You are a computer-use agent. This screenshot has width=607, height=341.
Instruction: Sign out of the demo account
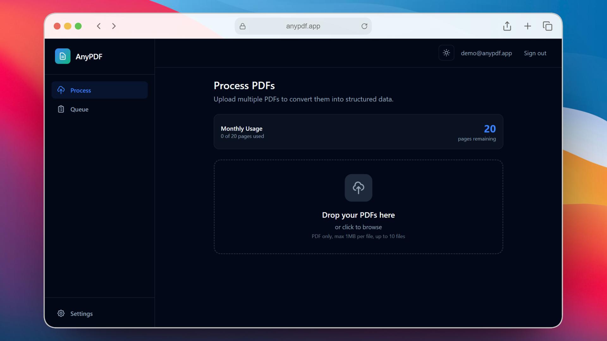(x=535, y=53)
